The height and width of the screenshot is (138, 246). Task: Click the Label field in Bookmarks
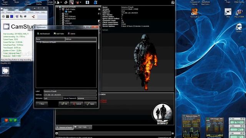(x=70, y=91)
